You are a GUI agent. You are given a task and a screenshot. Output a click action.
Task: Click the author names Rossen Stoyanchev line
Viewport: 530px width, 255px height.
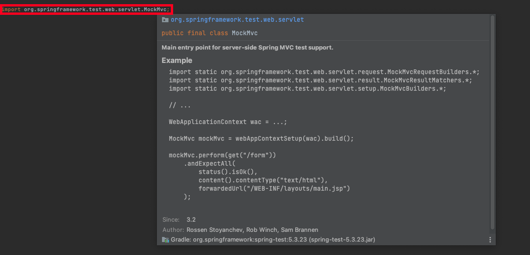(252, 230)
